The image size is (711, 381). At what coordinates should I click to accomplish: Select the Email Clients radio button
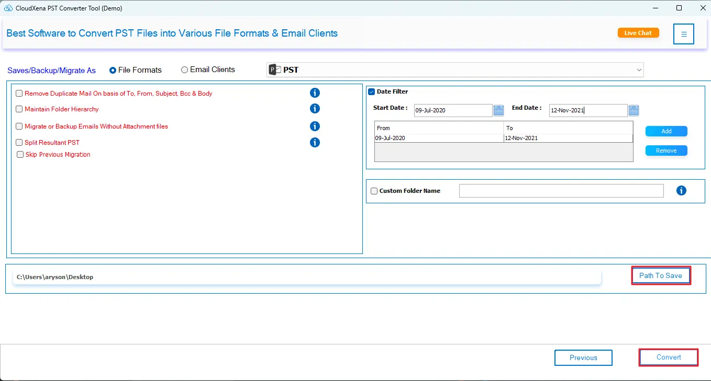coord(184,70)
